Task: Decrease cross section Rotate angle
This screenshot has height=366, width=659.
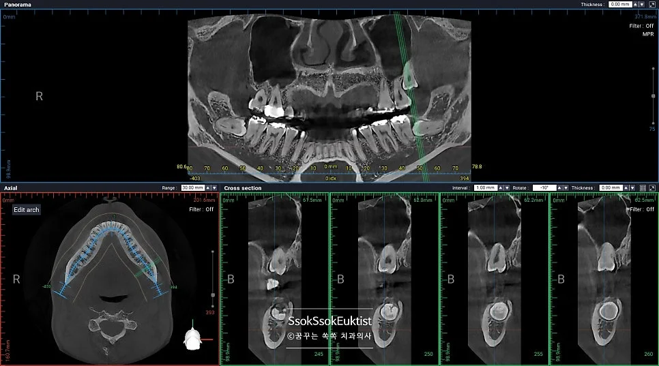Action: (566, 188)
